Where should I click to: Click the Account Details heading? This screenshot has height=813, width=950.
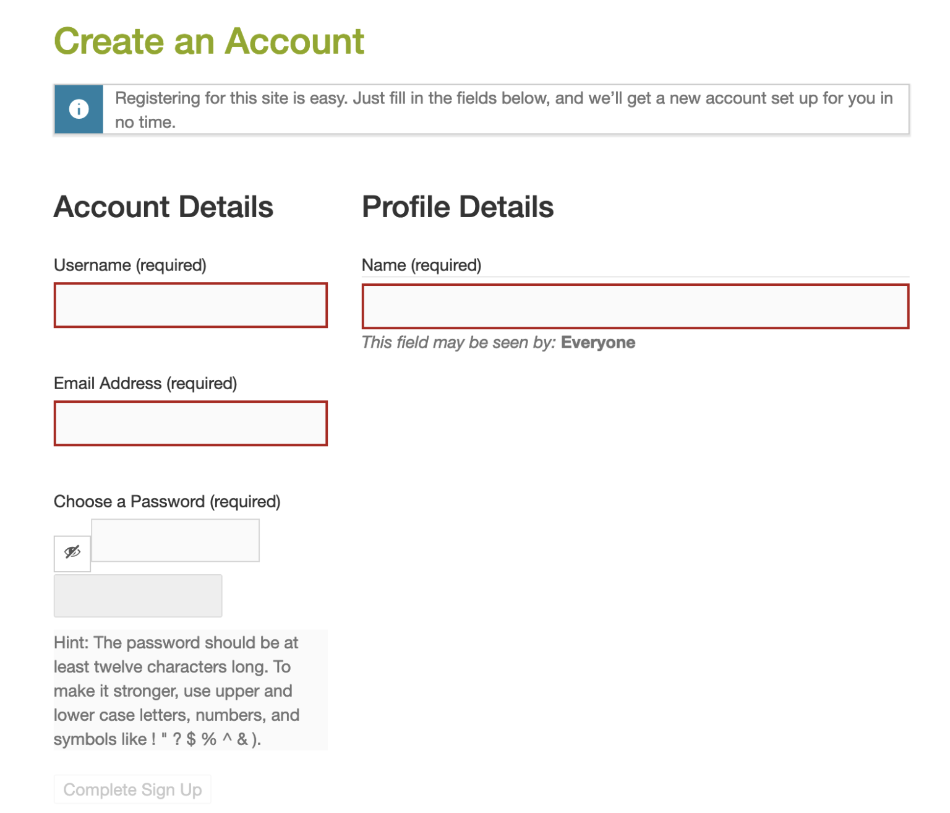coord(163,207)
